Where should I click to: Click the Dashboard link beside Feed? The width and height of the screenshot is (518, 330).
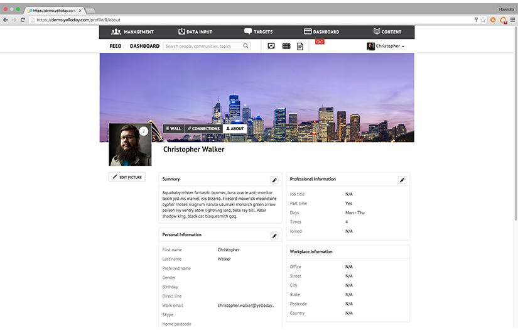pos(144,46)
